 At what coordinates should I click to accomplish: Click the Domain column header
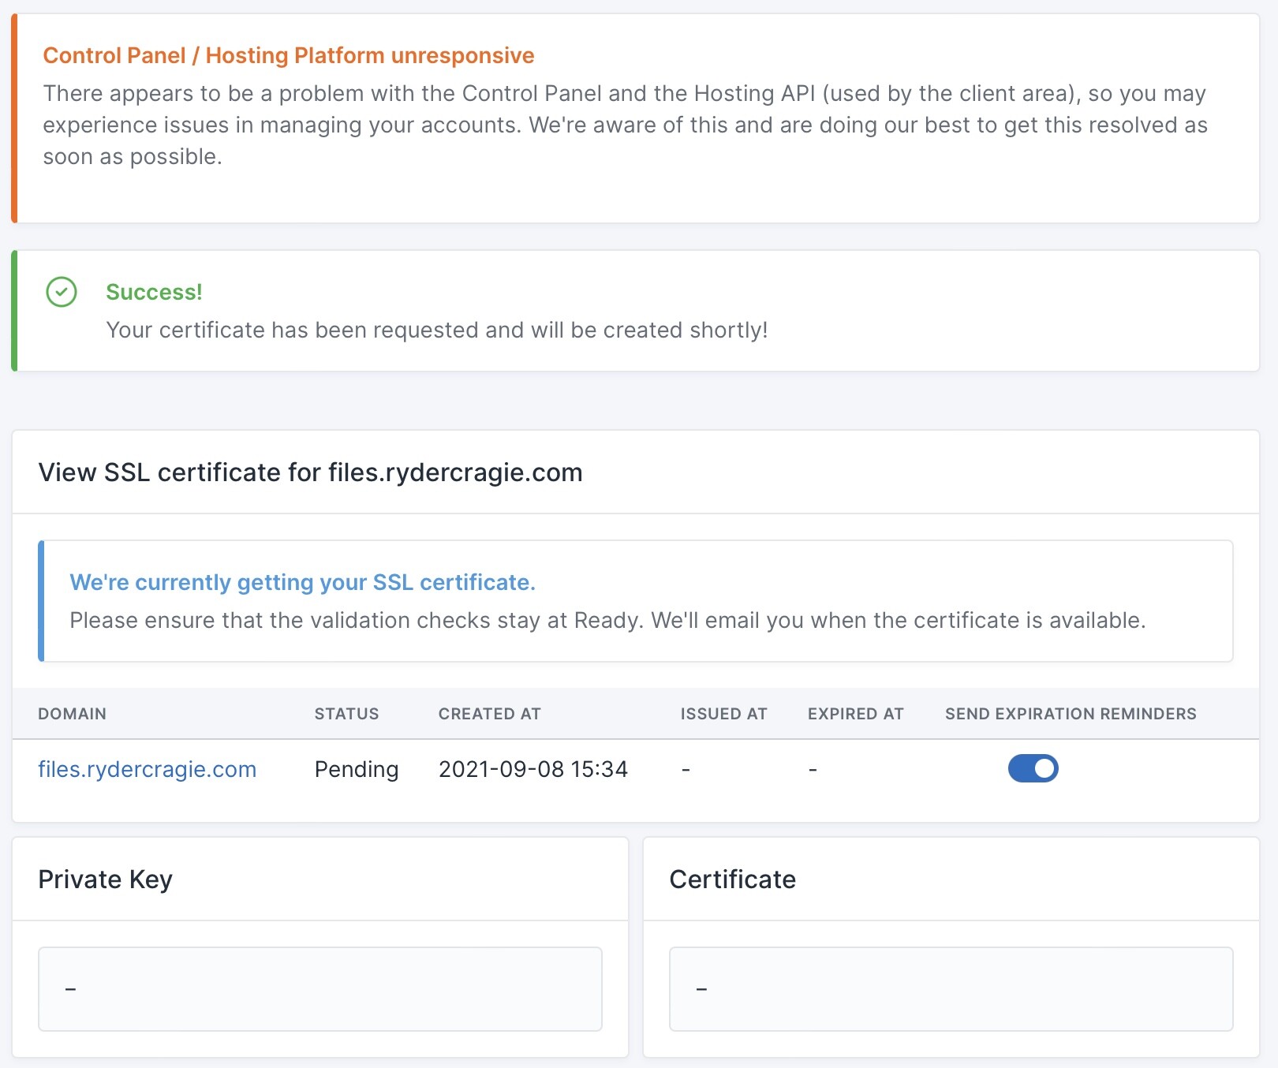(72, 714)
